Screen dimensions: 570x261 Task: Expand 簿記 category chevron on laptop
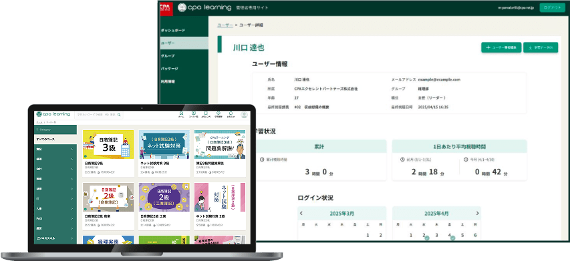(72, 150)
